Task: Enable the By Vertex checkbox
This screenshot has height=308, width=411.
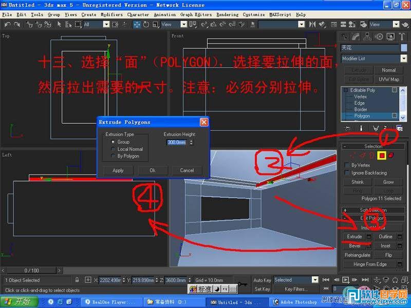Action: [347, 165]
